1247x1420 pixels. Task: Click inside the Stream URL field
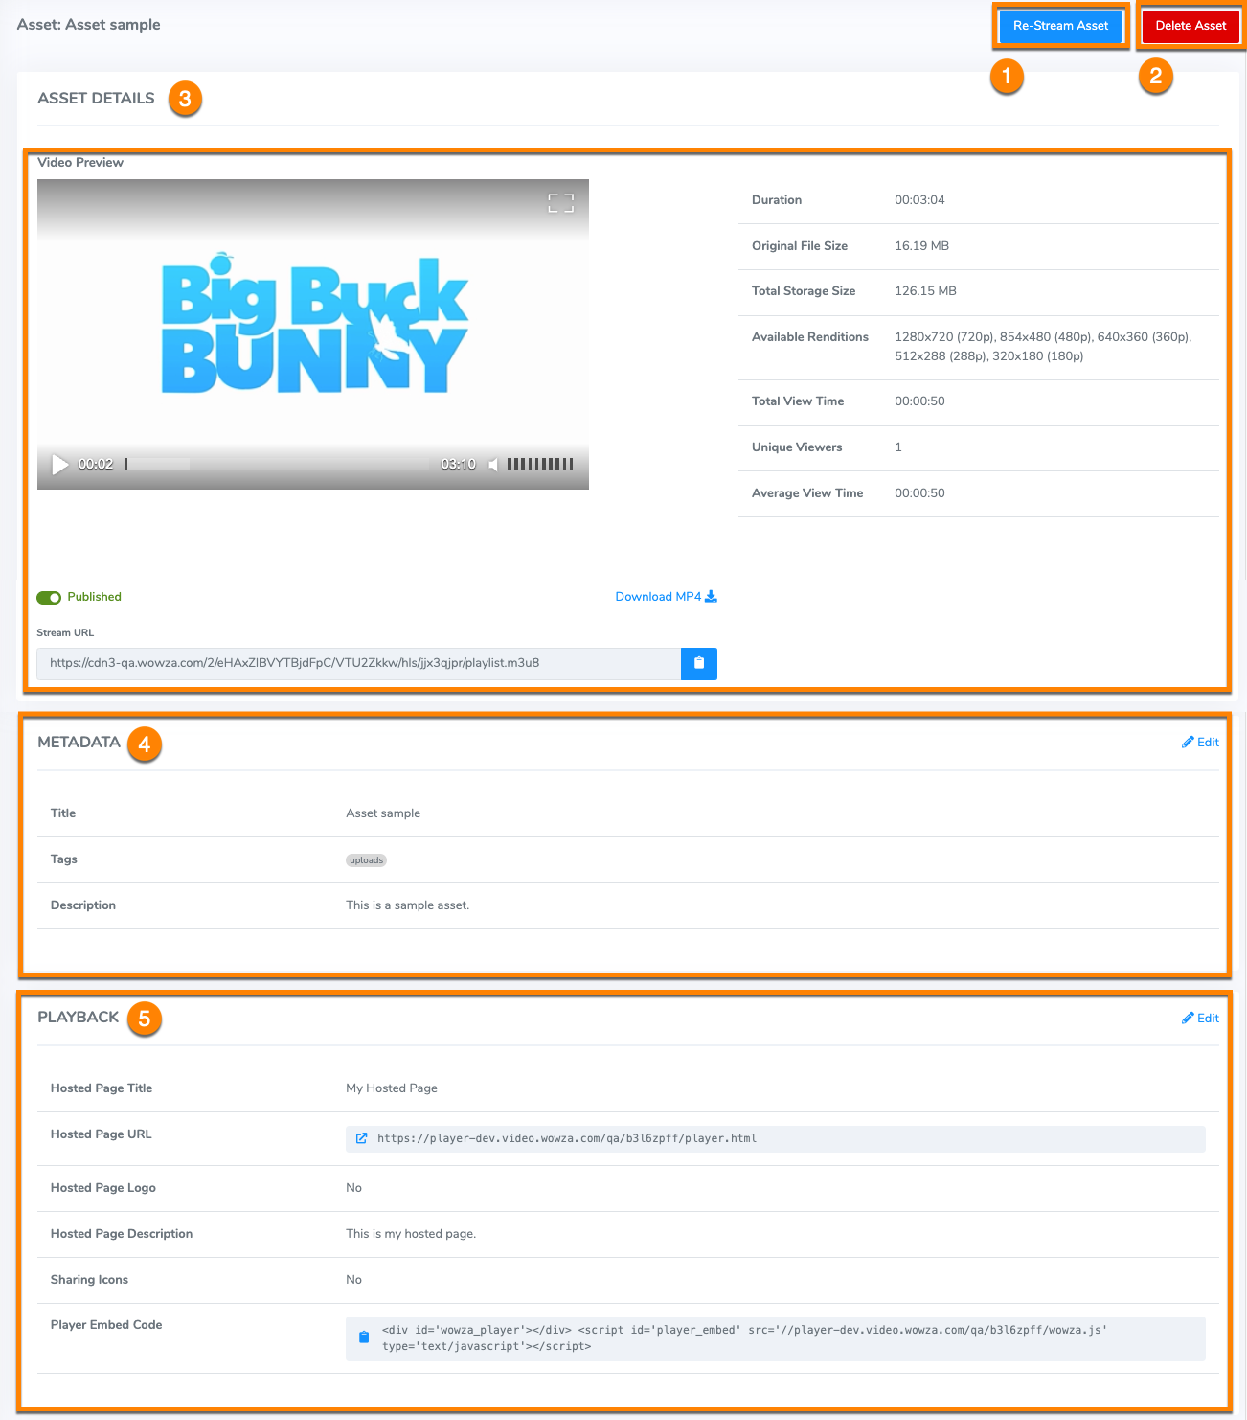[359, 663]
